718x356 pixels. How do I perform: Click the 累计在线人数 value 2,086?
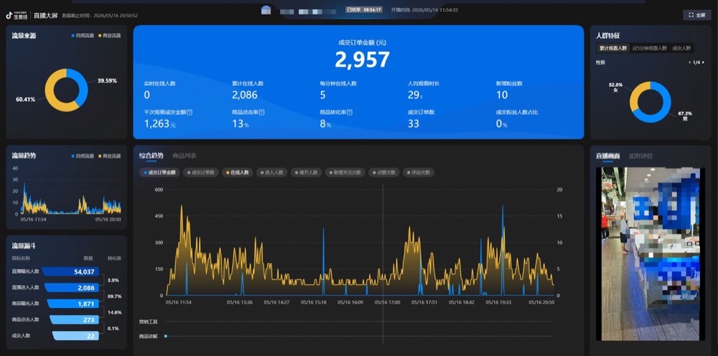pyautogui.click(x=245, y=95)
